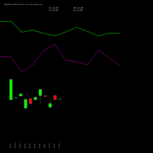This screenshot has width=153, height=153.
Task: Click the green line's peak near mid-chart
Action: pos(76,27)
